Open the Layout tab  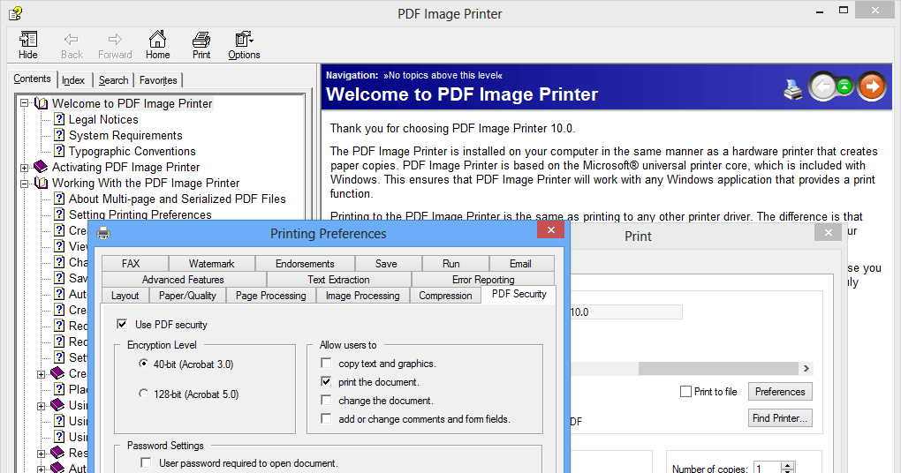click(x=125, y=295)
